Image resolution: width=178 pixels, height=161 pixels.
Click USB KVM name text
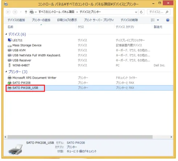[x=19, y=50]
